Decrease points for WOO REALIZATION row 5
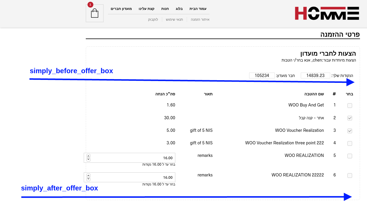Image resolution: width=367 pixels, height=205 pixels. (x=88, y=160)
